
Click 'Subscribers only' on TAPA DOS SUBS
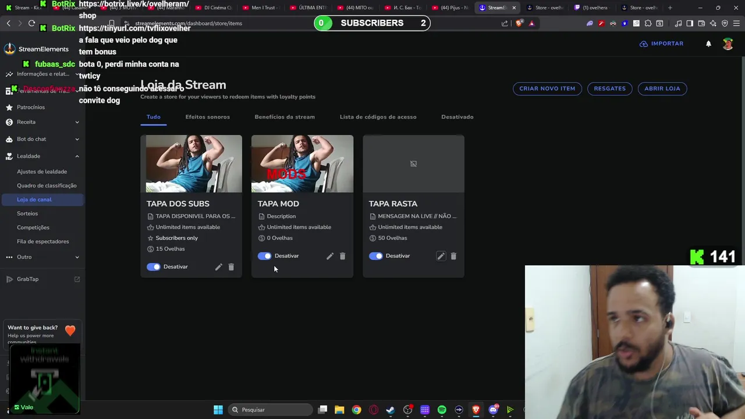(x=177, y=238)
